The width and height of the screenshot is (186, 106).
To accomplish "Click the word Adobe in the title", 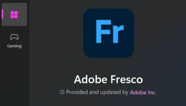I will point(91,79).
